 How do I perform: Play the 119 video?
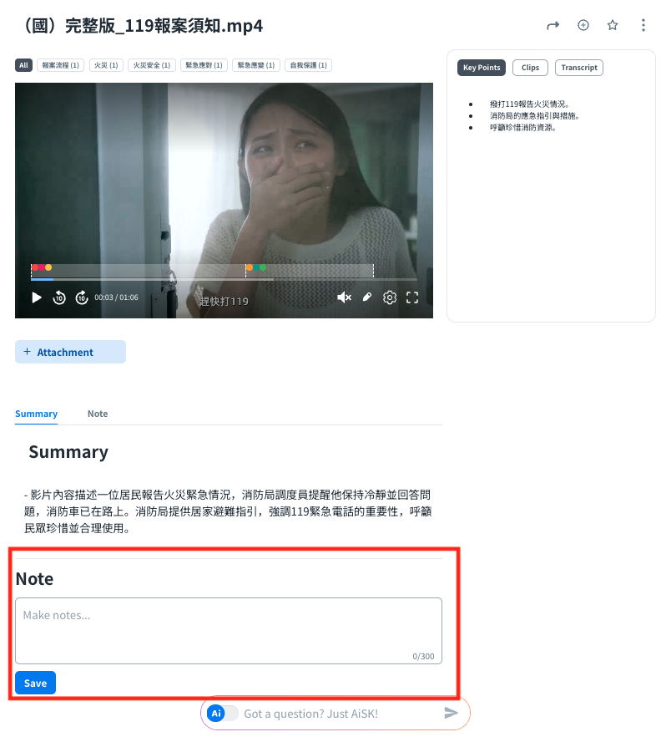37,297
